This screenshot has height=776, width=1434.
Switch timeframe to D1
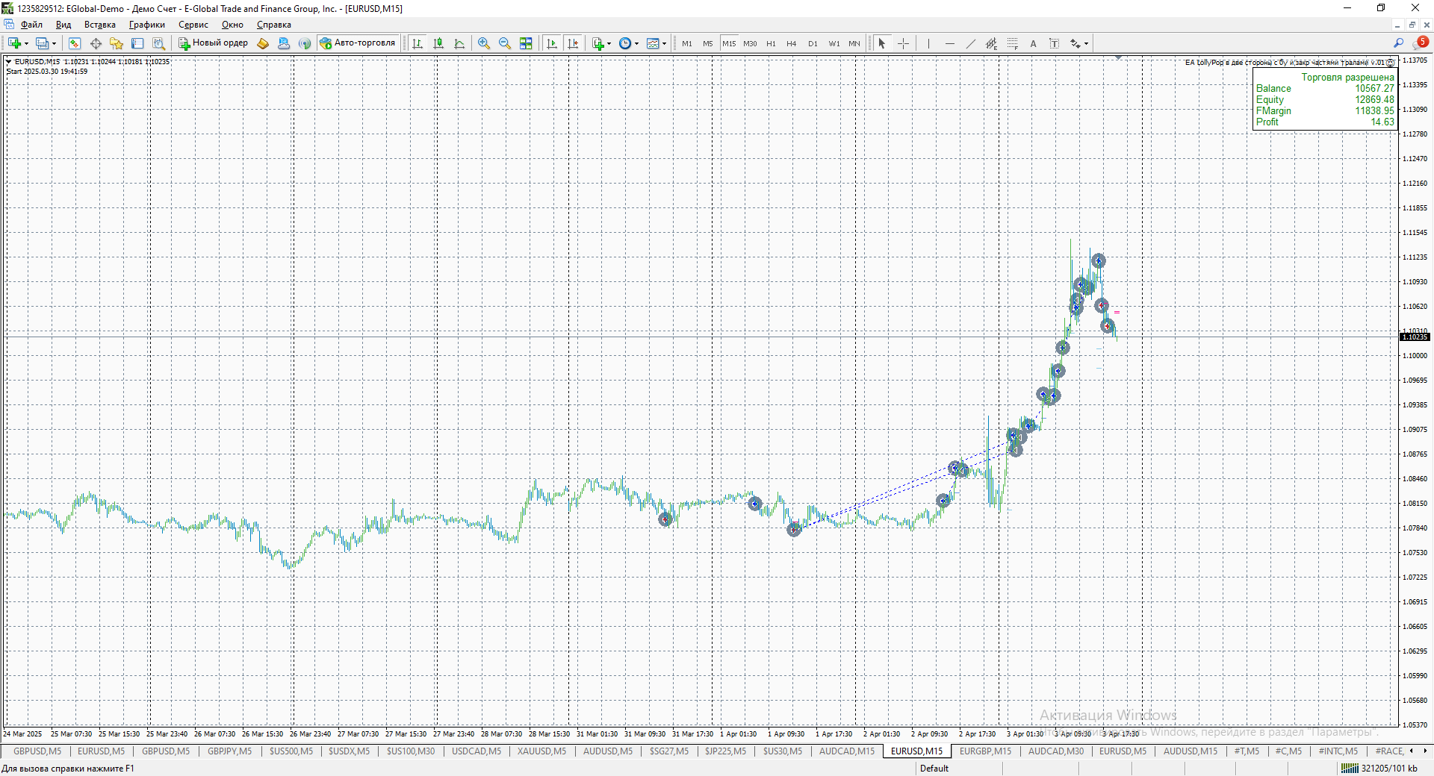[x=813, y=43]
